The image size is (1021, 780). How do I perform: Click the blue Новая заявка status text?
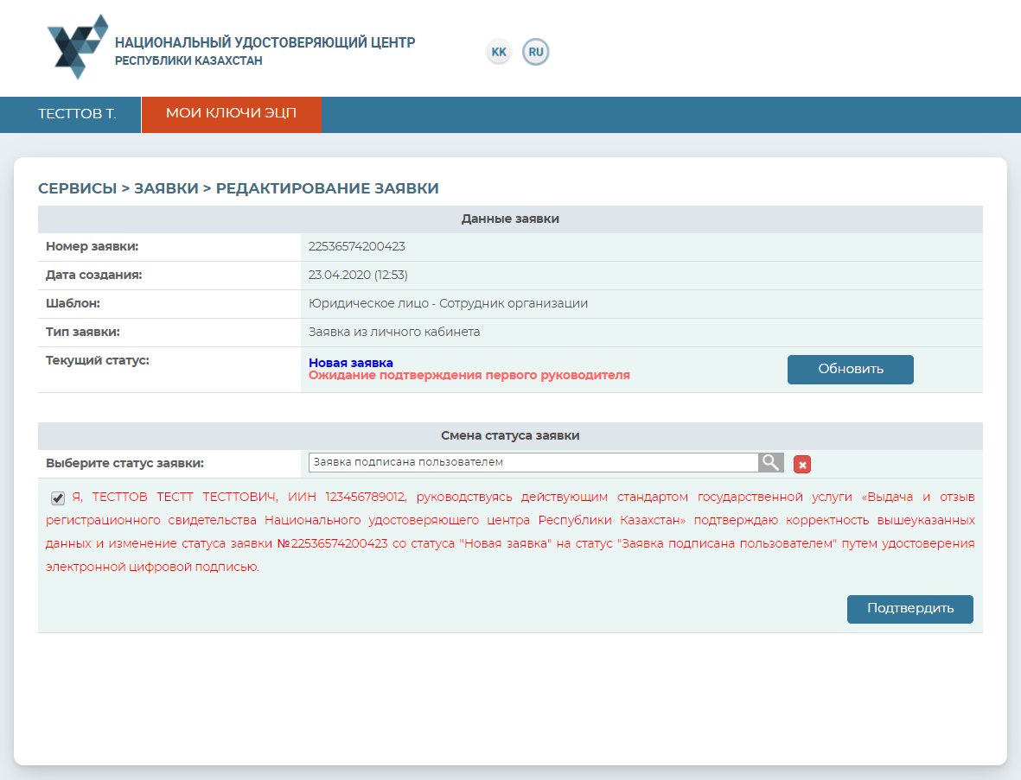click(x=351, y=363)
